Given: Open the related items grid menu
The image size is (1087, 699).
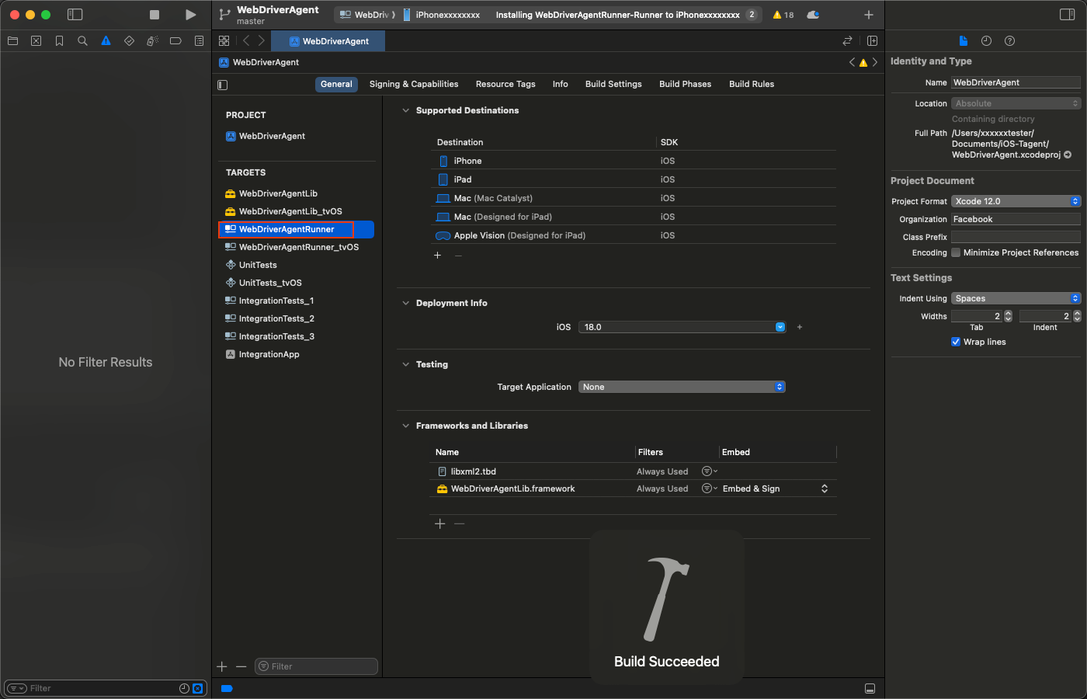Looking at the screenshot, I should pyautogui.click(x=224, y=41).
